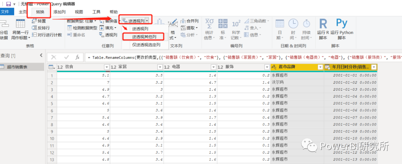Switch to the 主页 ribbon tab
The width and height of the screenshot is (402, 164).
tap(23, 12)
